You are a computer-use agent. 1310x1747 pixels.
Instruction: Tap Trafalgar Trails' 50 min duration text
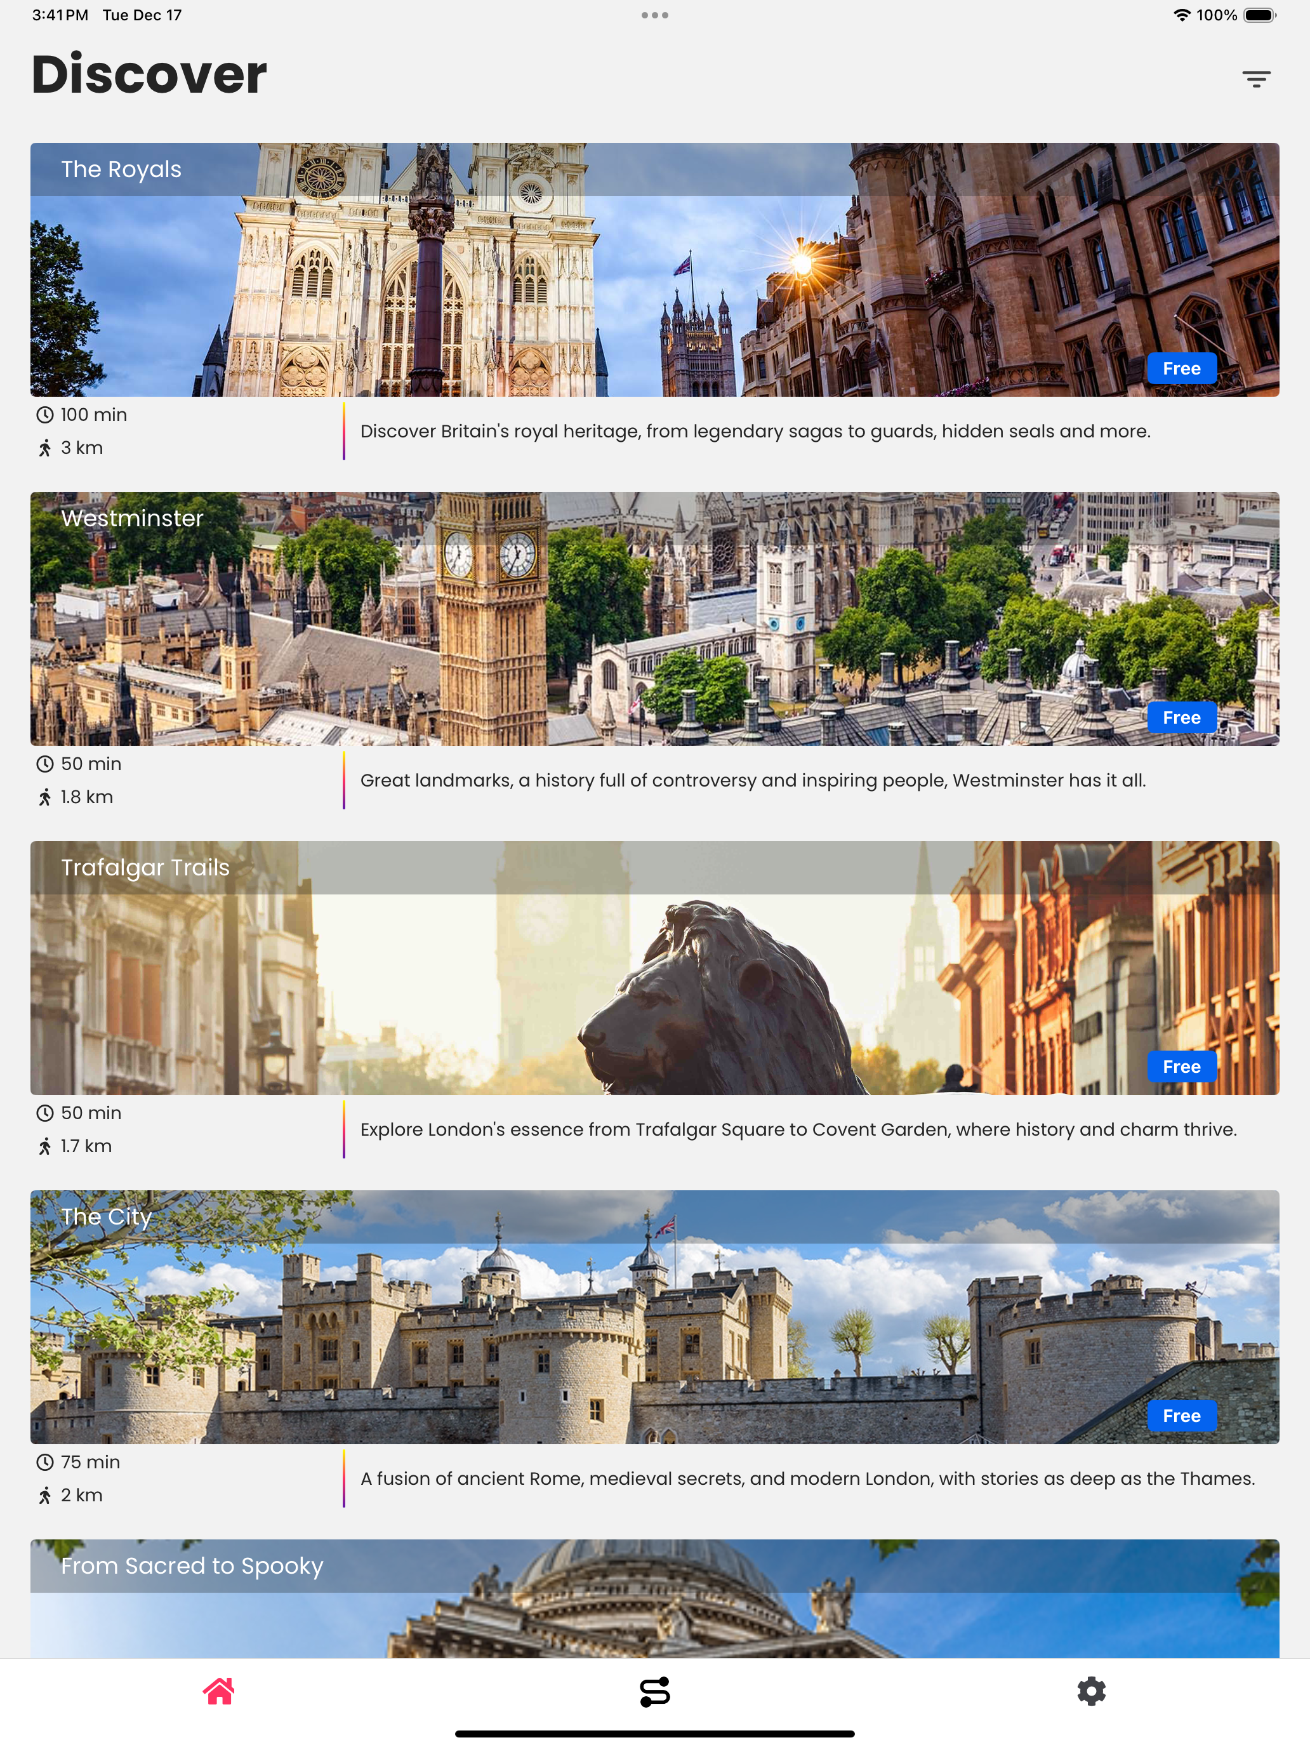[91, 1113]
